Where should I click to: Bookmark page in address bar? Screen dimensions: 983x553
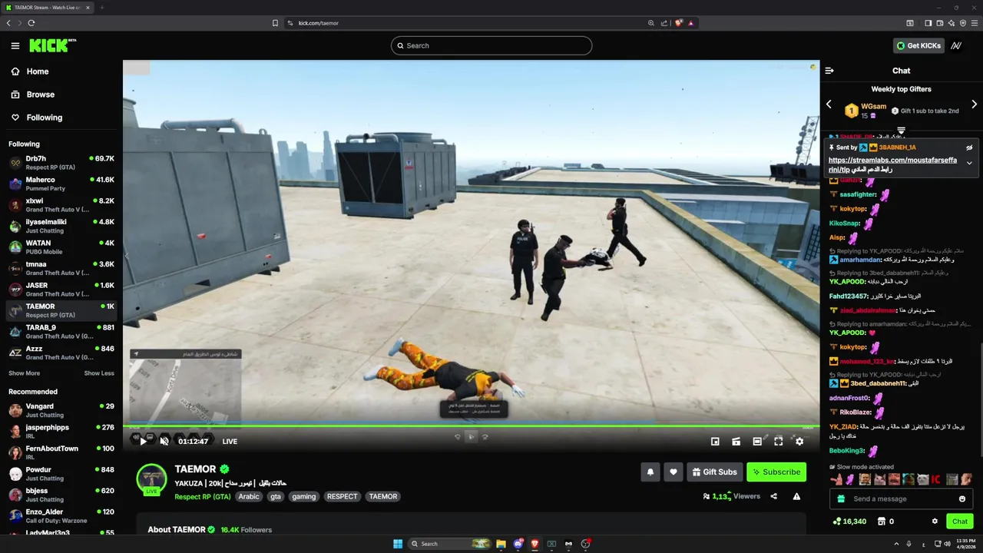tap(275, 23)
